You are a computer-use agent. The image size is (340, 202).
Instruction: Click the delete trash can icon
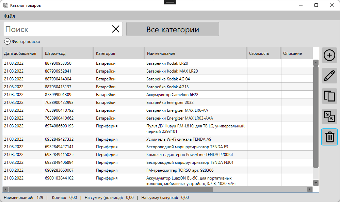point(329,137)
